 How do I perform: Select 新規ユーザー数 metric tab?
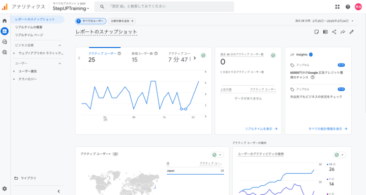[145, 57]
